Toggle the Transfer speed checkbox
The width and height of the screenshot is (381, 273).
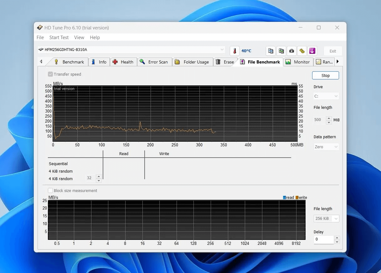(x=50, y=74)
